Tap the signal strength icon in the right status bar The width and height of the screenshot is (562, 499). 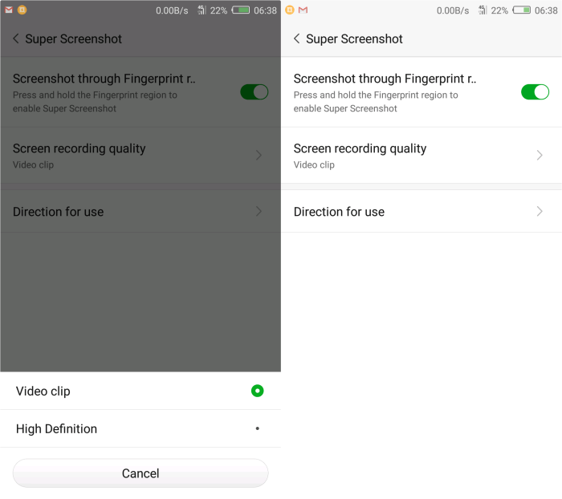(483, 10)
